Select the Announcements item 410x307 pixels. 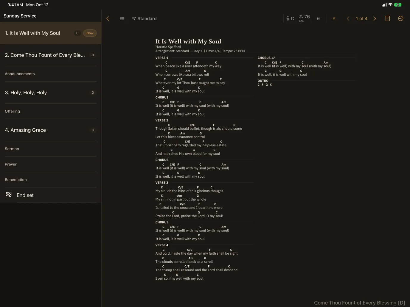pyautogui.click(x=51, y=74)
